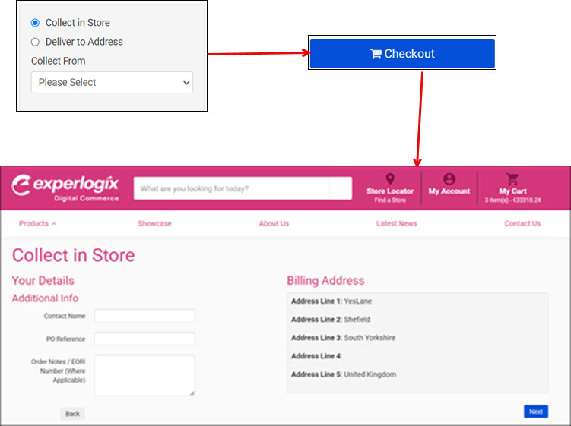Image resolution: width=571 pixels, height=426 pixels.
Task: Open the Showcase menu item
Action: pos(154,223)
